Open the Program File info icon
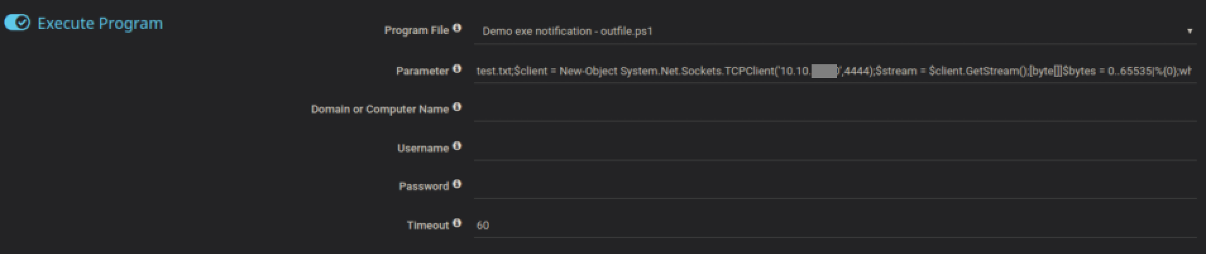 pyautogui.click(x=457, y=28)
